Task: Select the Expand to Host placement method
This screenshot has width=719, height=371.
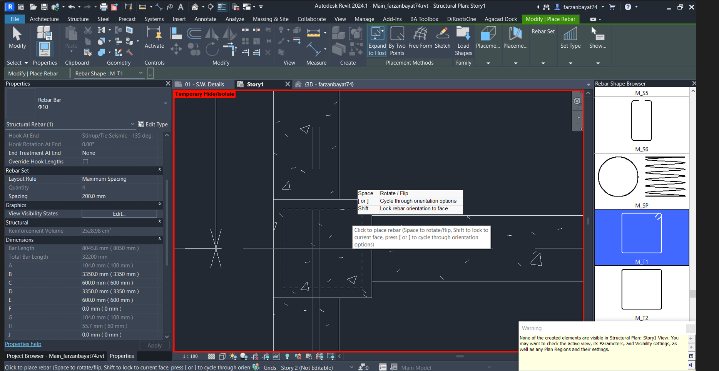Action: [x=377, y=40]
